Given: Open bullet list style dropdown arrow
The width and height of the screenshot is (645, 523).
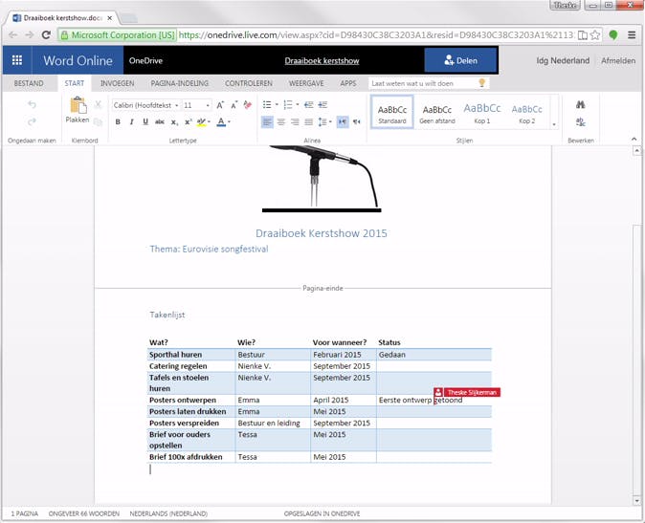Looking at the screenshot, I should 277,105.
